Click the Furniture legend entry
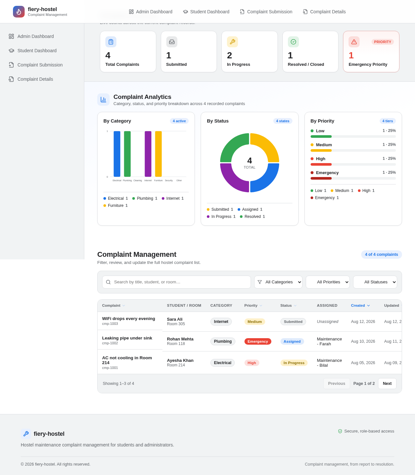Image resolution: width=415 pixels, height=475 pixels. click(x=115, y=206)
